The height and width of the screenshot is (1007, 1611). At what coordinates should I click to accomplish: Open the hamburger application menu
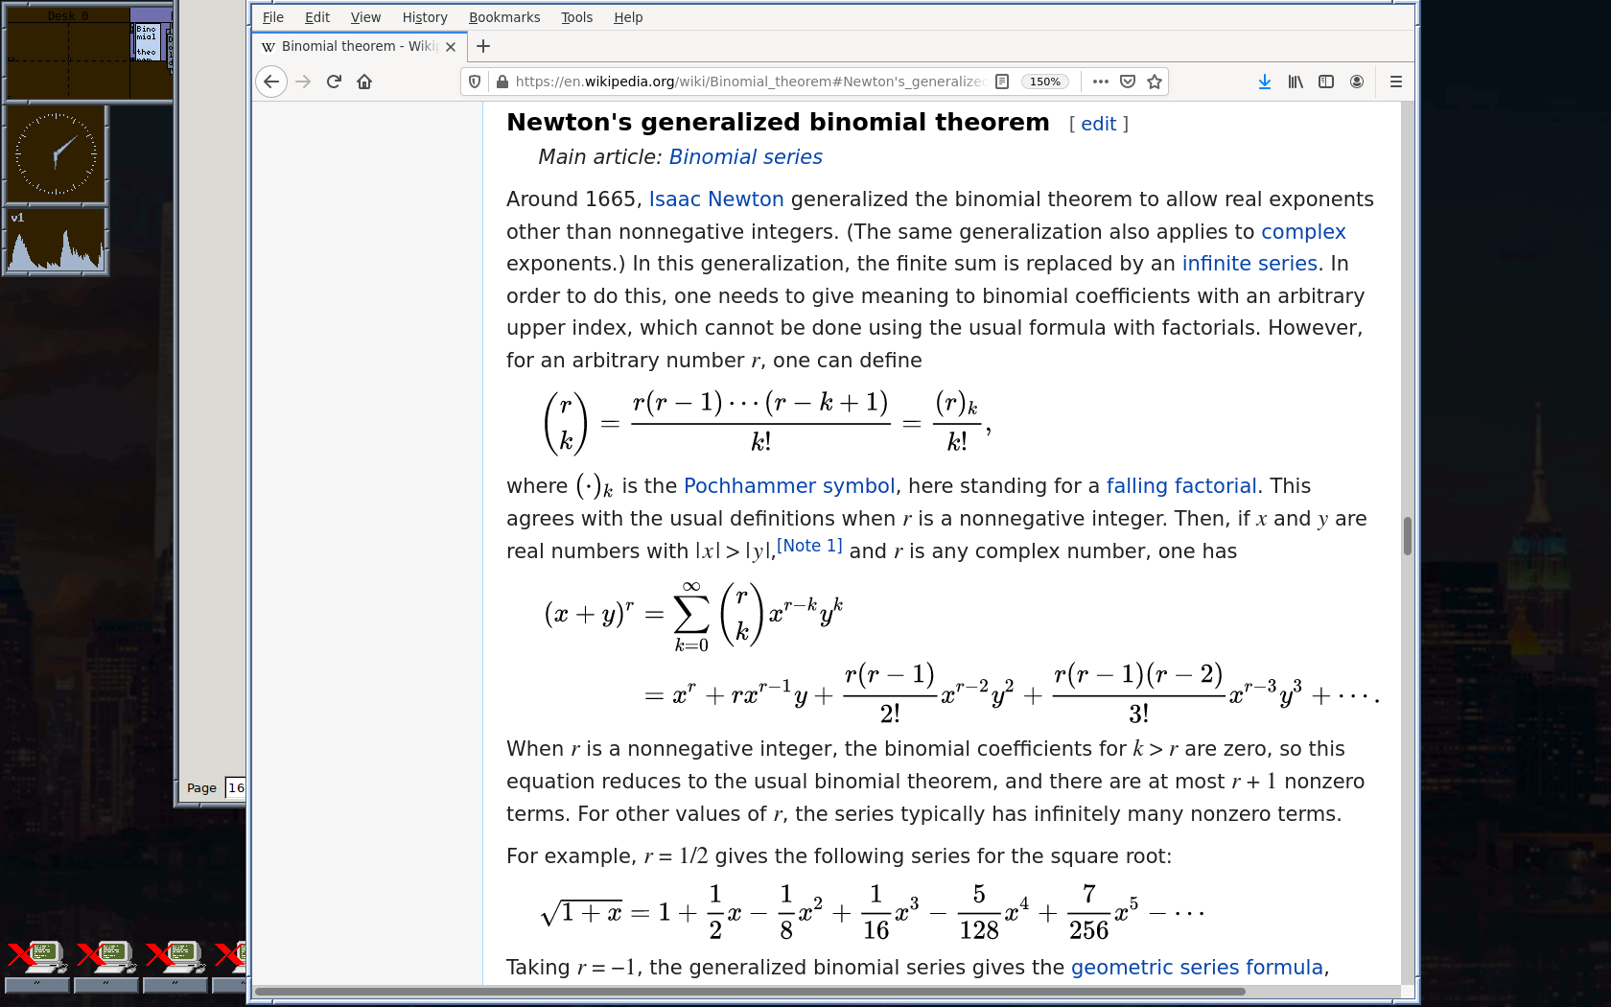pos(1396,82)
